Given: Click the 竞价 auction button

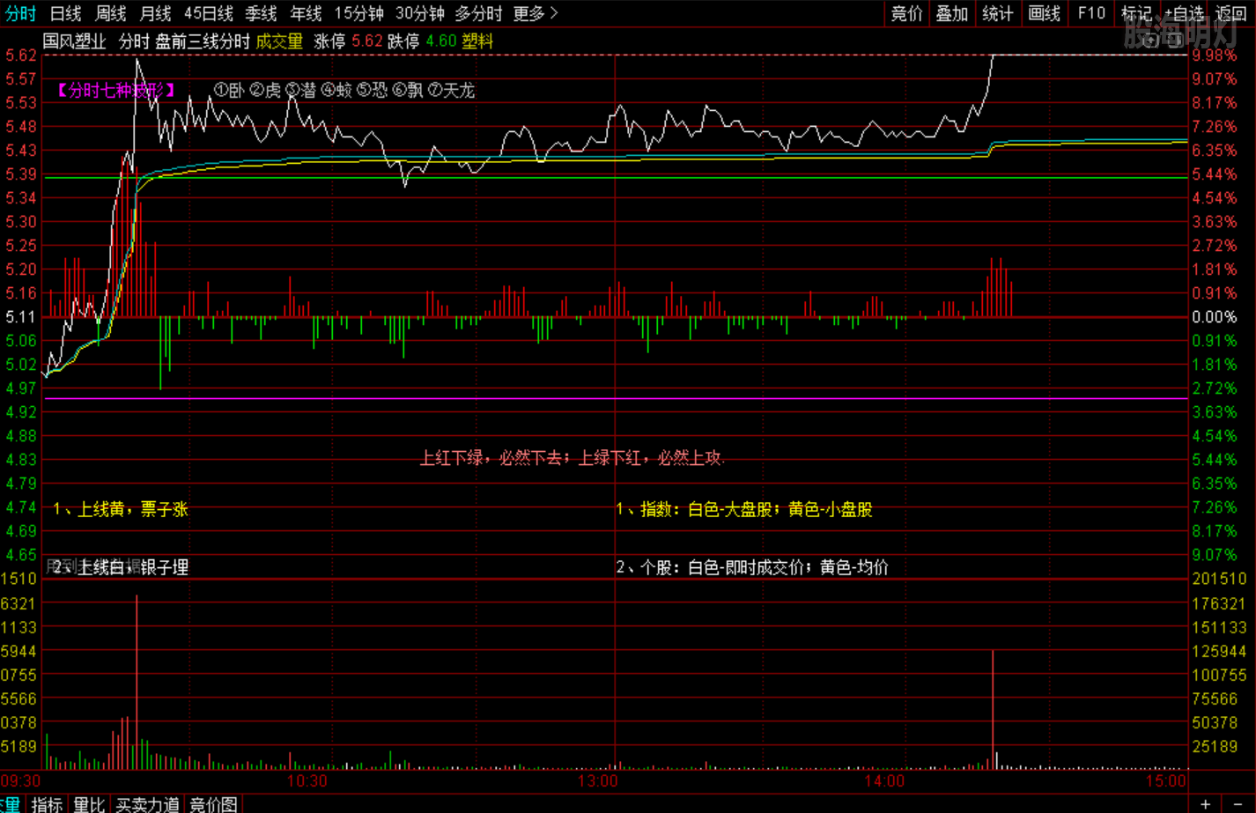Looking at the screenshot, I should pos(906,13).
